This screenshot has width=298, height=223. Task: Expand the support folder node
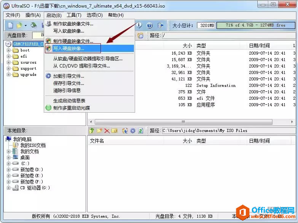pyautogui.click(x=8, y=68)
